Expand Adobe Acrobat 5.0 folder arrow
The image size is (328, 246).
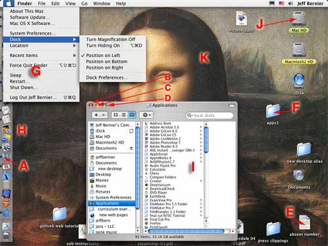click(x=201, y=127)
